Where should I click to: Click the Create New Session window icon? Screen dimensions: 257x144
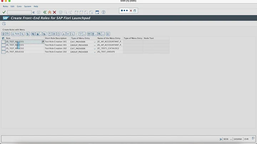(x=97, y=12)
